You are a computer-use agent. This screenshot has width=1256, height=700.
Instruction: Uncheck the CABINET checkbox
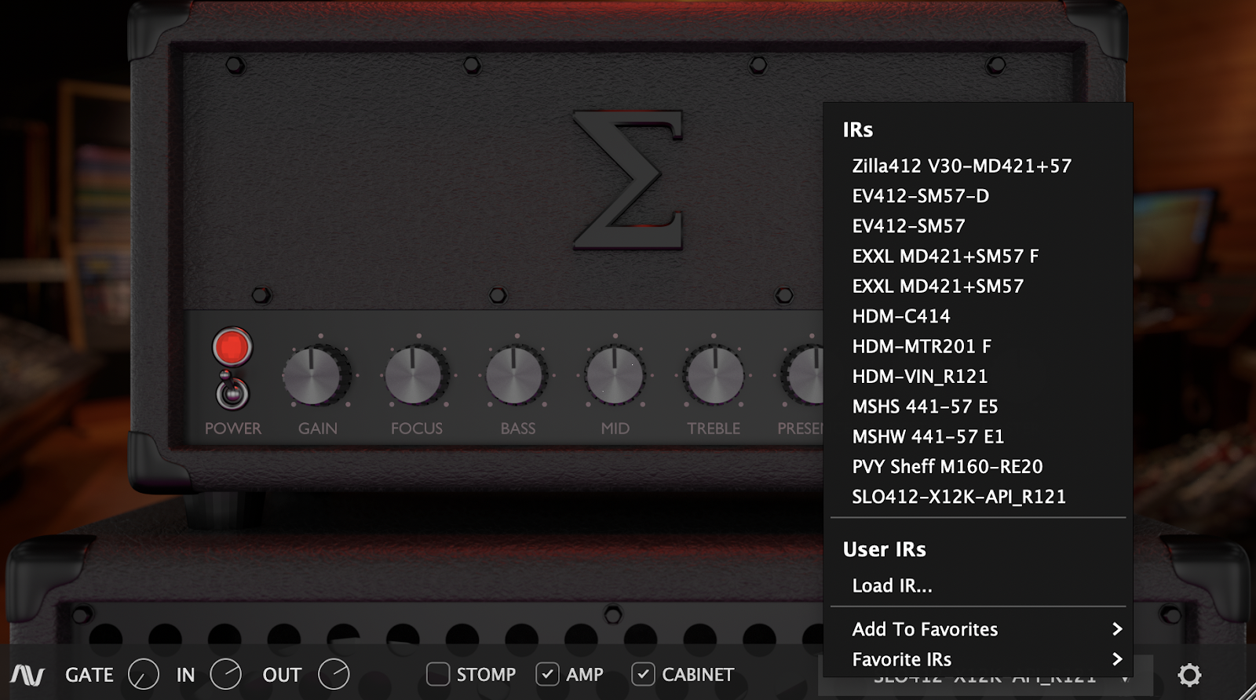[x=643, y=674]
